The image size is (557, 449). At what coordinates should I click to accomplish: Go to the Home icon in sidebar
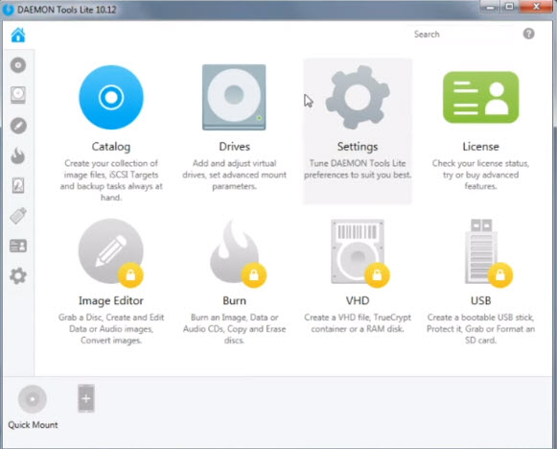pos(18,35)
